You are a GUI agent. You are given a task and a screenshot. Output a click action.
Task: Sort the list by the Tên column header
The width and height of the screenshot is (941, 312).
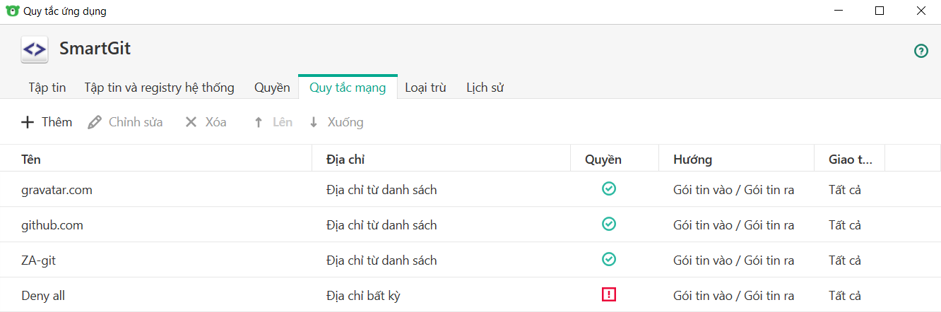click(31, 160)
